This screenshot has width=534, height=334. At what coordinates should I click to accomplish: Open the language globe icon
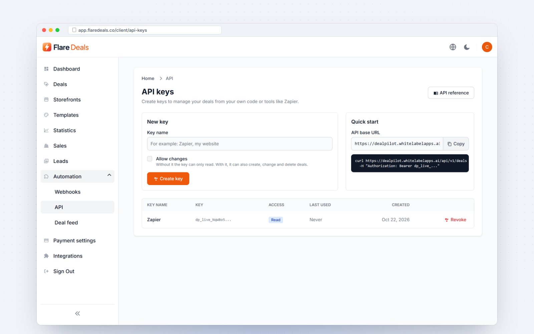(453, 47)
